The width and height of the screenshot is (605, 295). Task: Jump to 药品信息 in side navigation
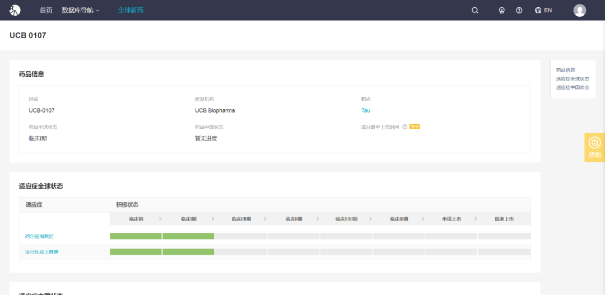coord(565,70)
